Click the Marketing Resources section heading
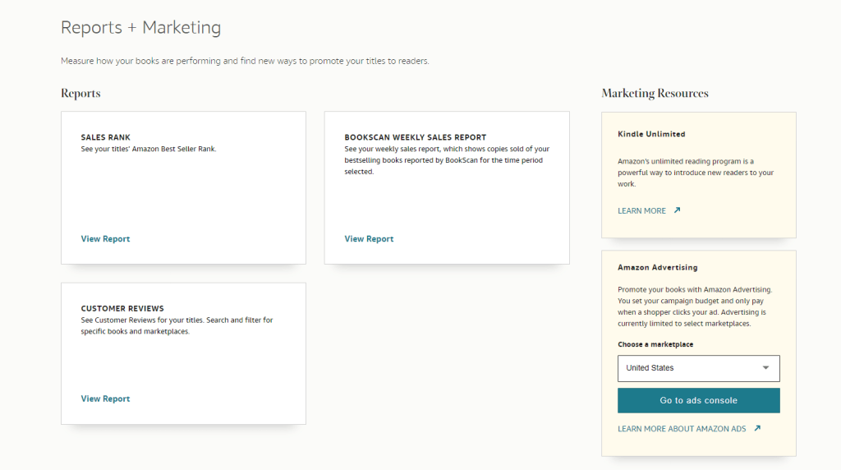This screenshot has width=841, height=470. (x=655, y=94)
